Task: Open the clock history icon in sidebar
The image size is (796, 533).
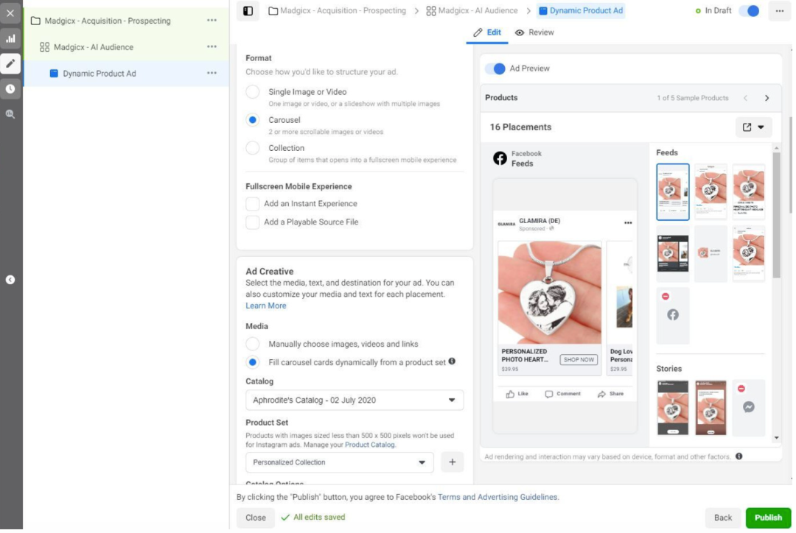Action: click(10, 89)
